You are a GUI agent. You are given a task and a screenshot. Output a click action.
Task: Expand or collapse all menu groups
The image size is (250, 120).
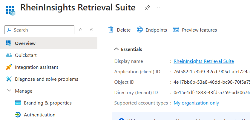tap(80, 30)
